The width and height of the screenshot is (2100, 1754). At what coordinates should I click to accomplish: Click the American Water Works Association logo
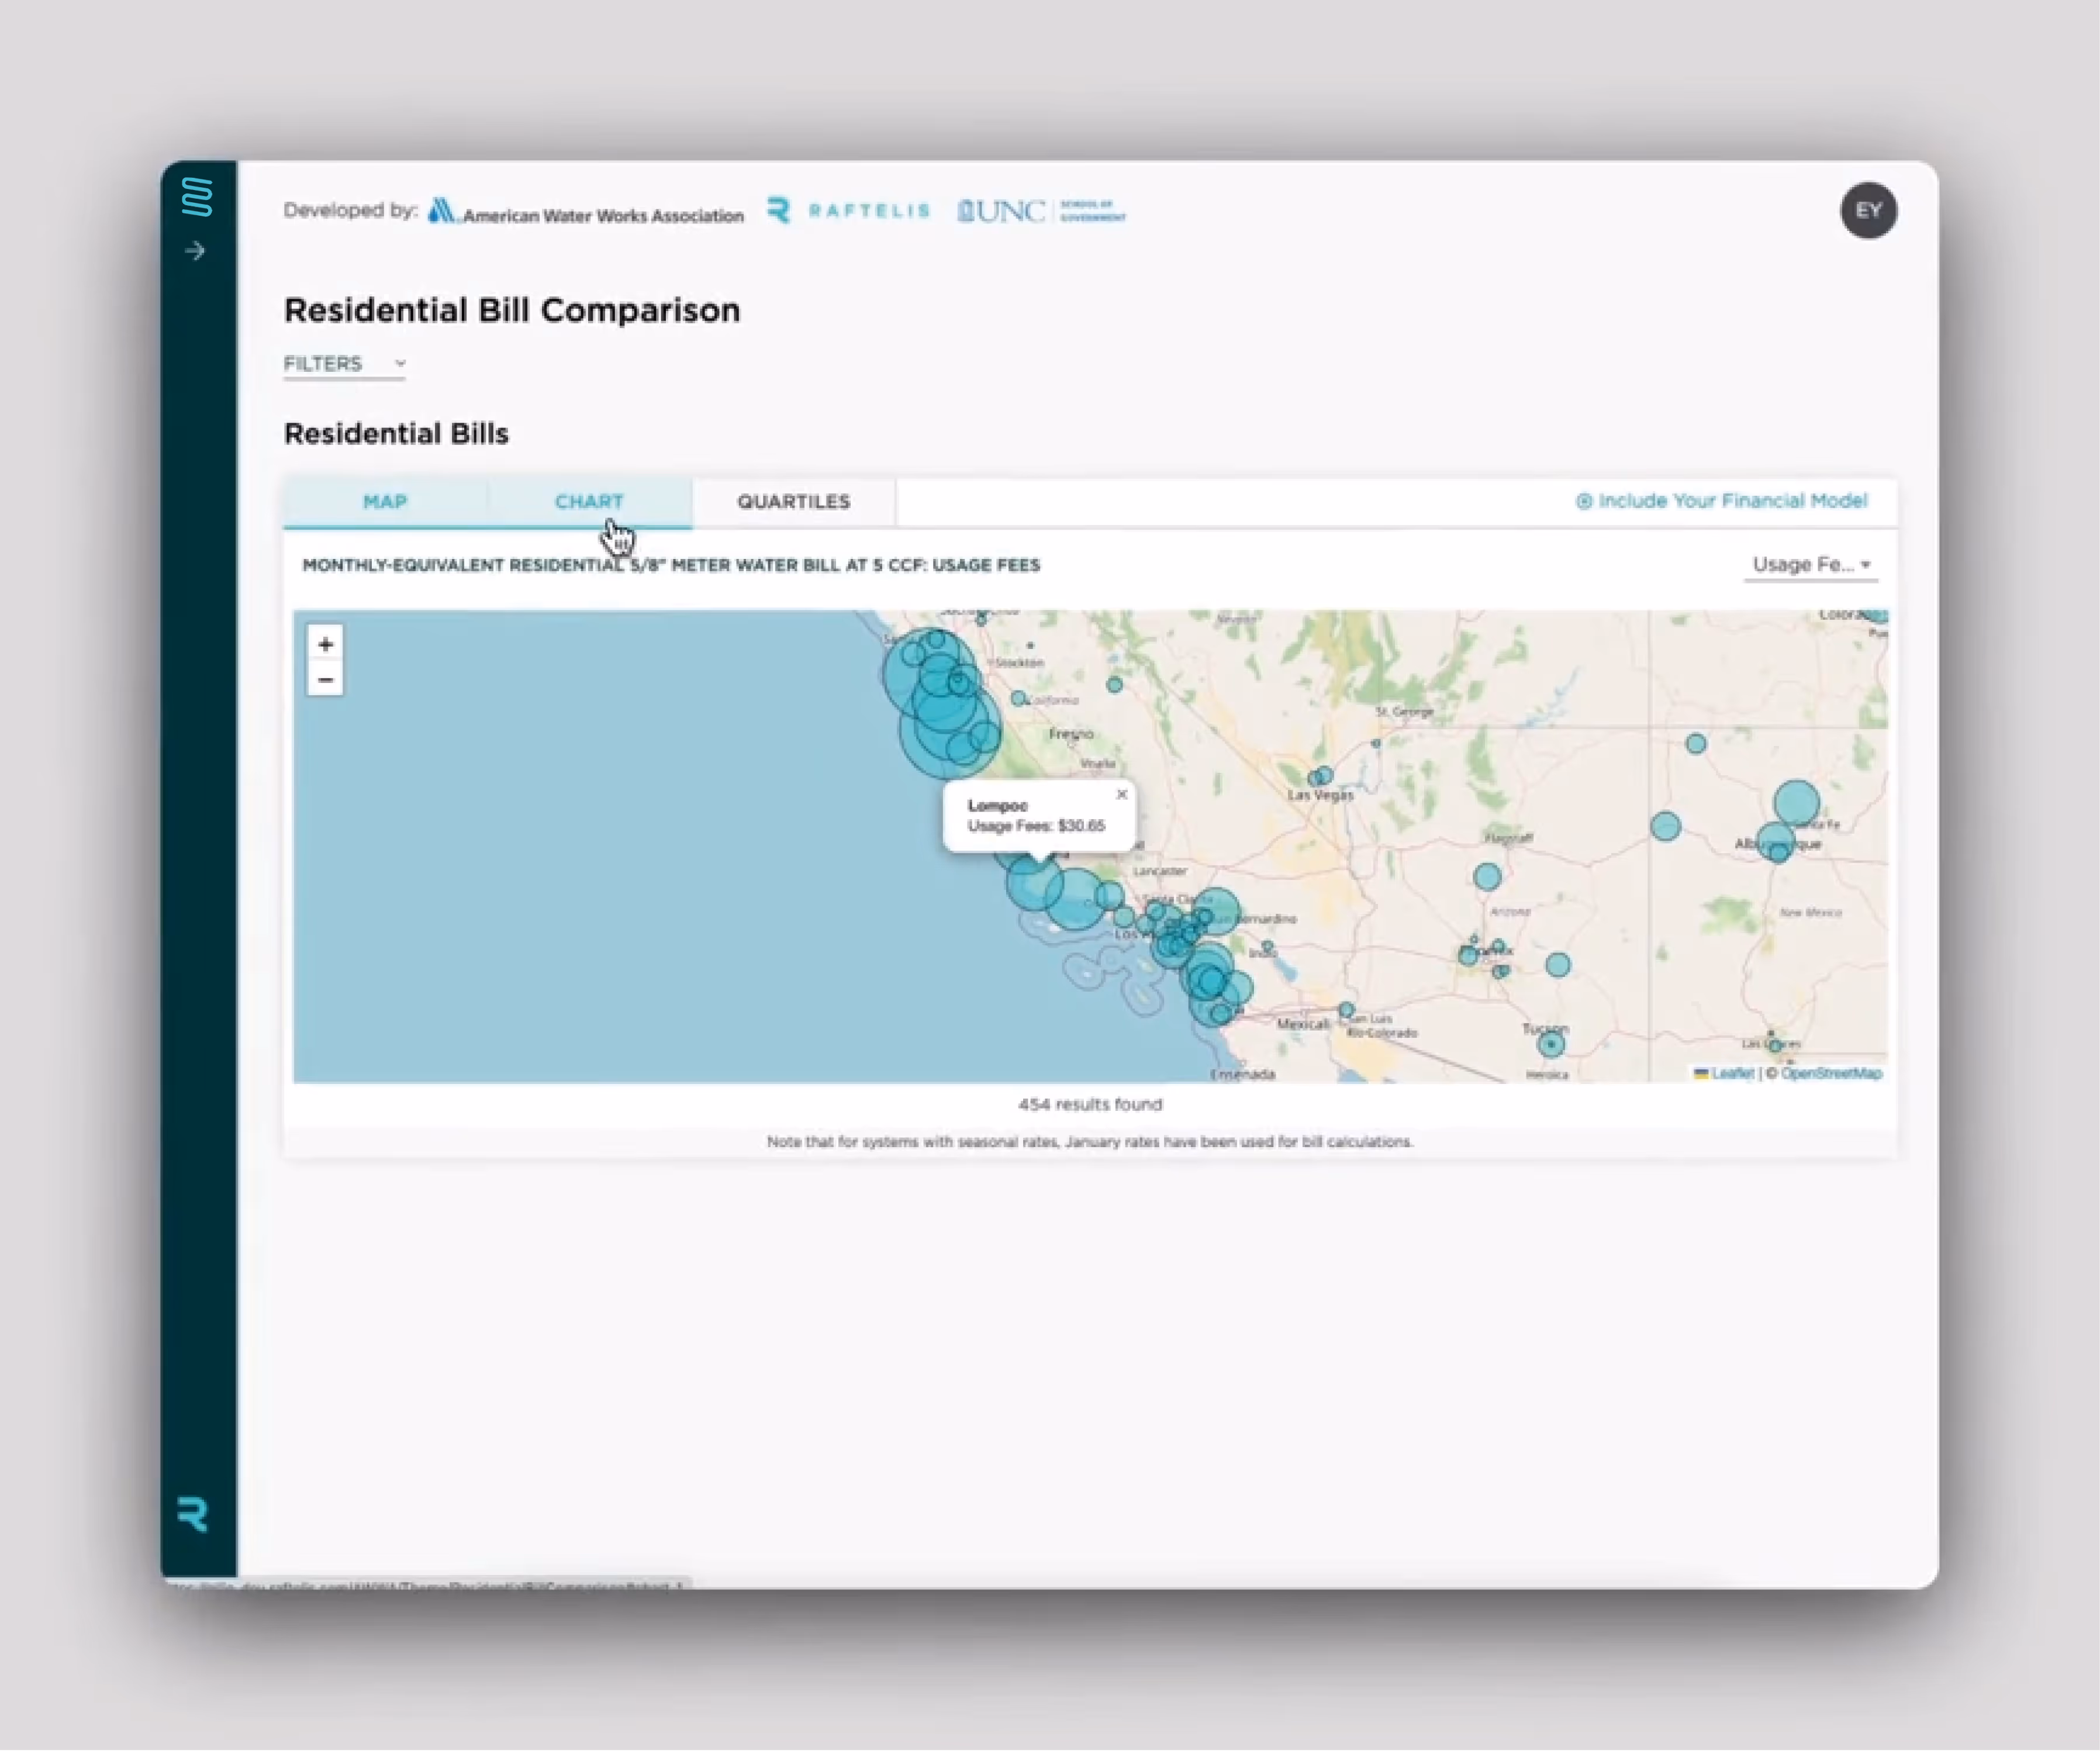tap(586, 212)
